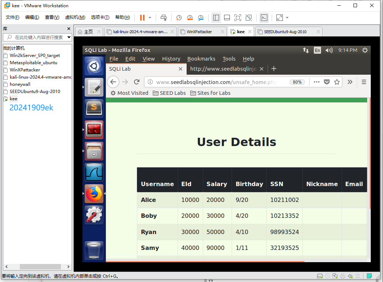
Task: Open the 编辑(E) menu
Action: click(x=32, y=17)
